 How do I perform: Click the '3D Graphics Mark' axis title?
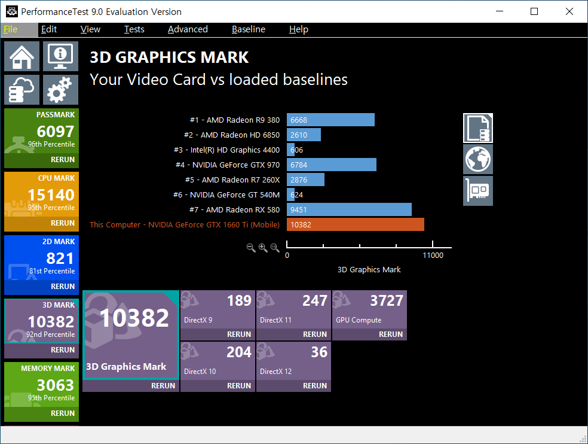(x=369, y=270)
